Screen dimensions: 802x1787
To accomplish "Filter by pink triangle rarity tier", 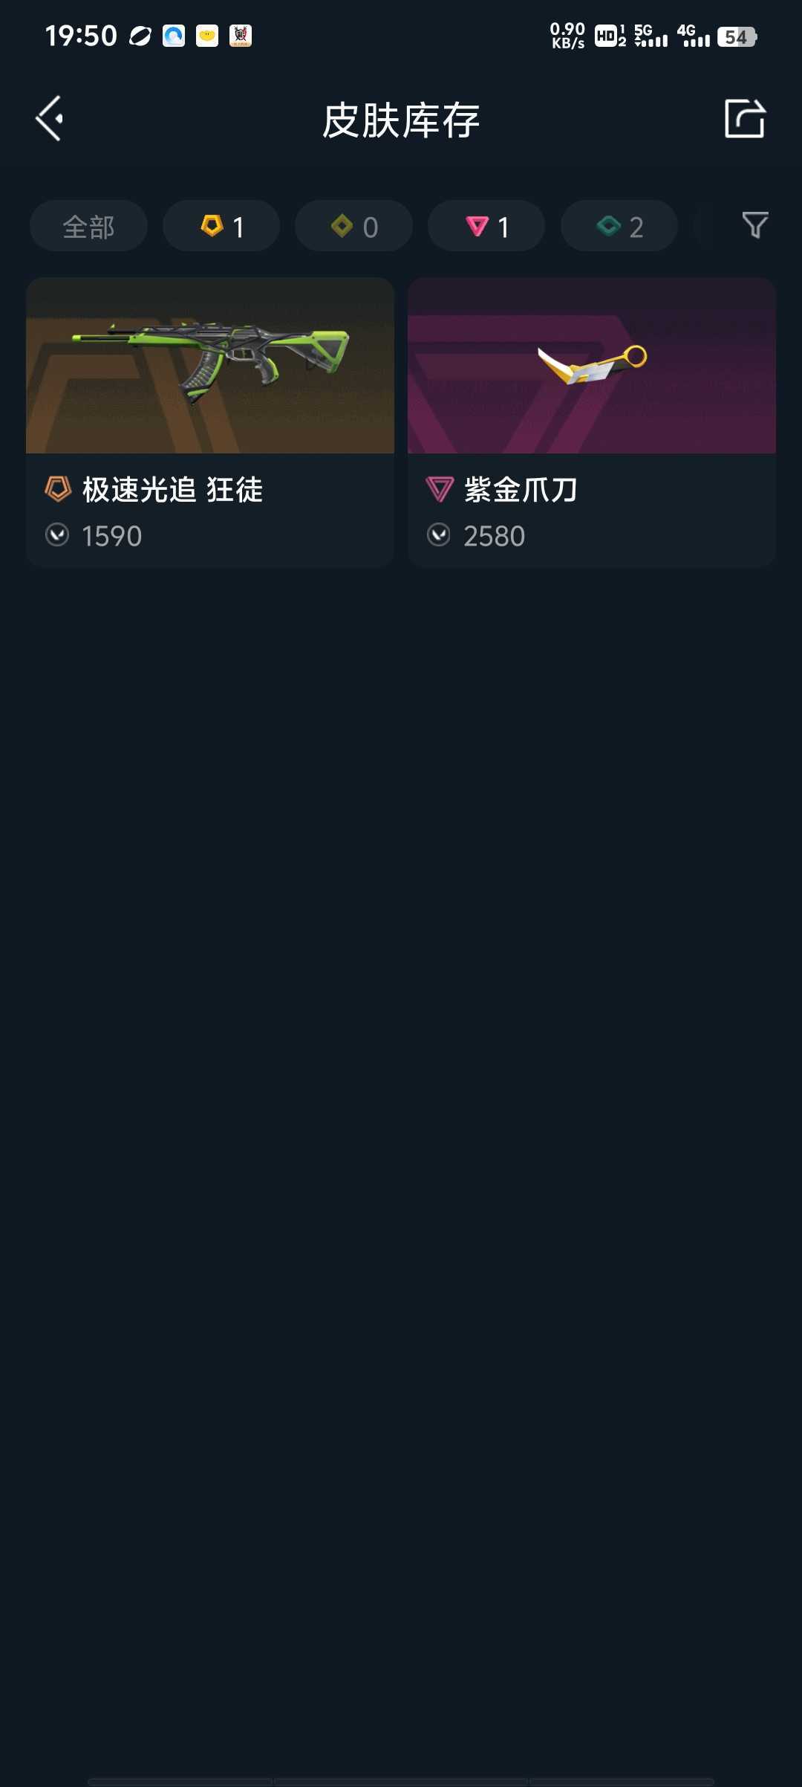I will 486,226.
